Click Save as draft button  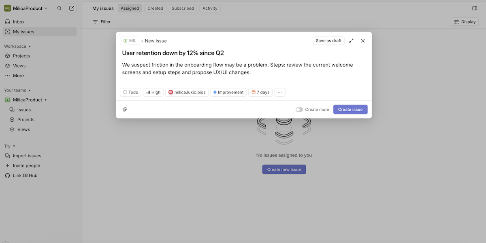click(328, 41)
